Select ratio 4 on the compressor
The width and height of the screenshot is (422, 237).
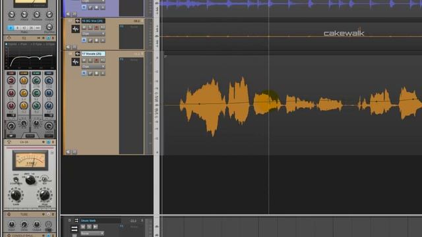pyautogui.click(x=11, y=28)
